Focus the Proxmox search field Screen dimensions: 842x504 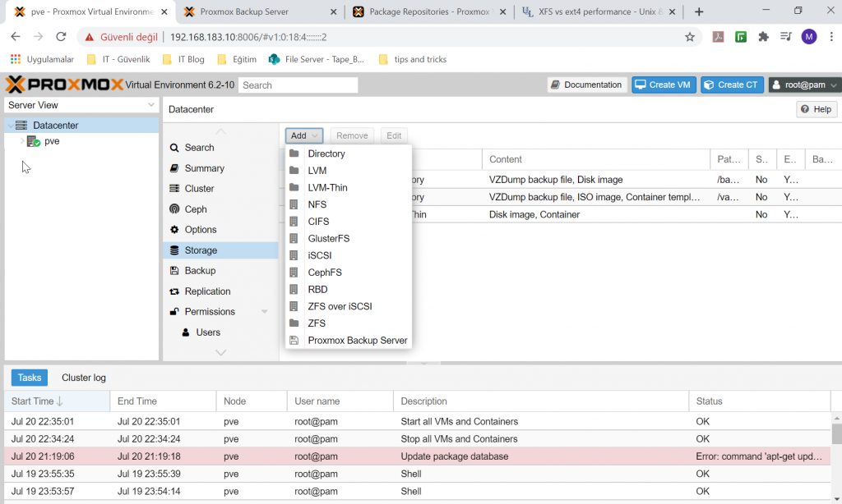coord(298,85)
